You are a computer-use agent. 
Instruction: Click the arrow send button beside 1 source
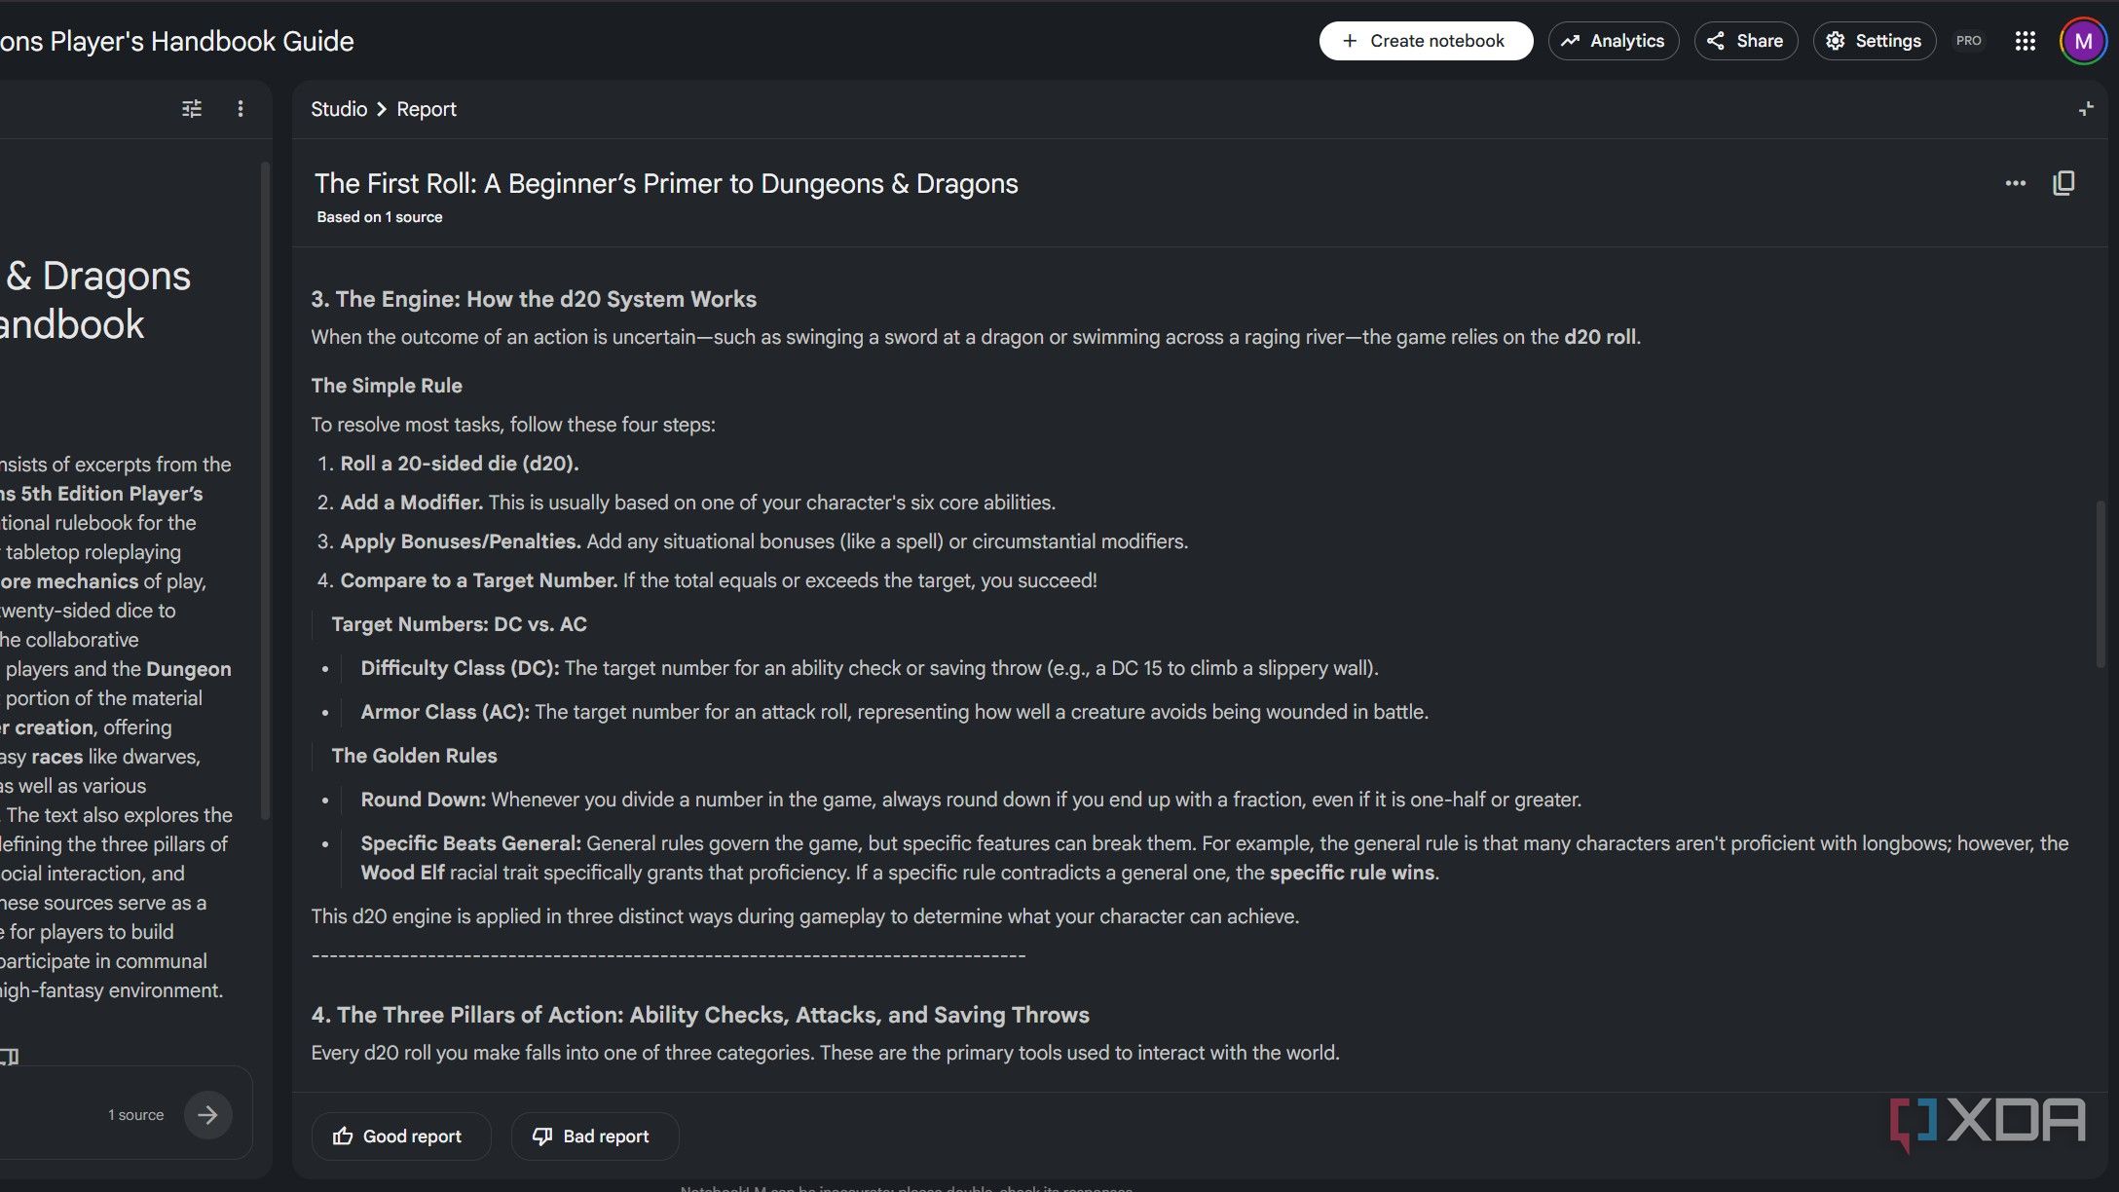pos(207,1114)
